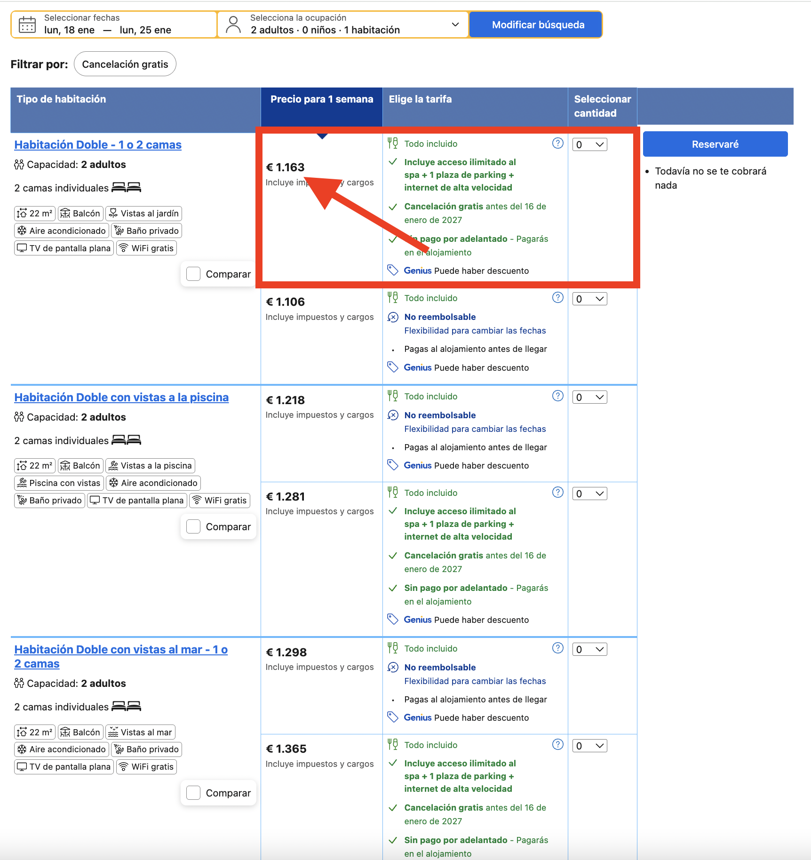Check Comparar for pool view room
811x860 pixels.
[193, 526]
